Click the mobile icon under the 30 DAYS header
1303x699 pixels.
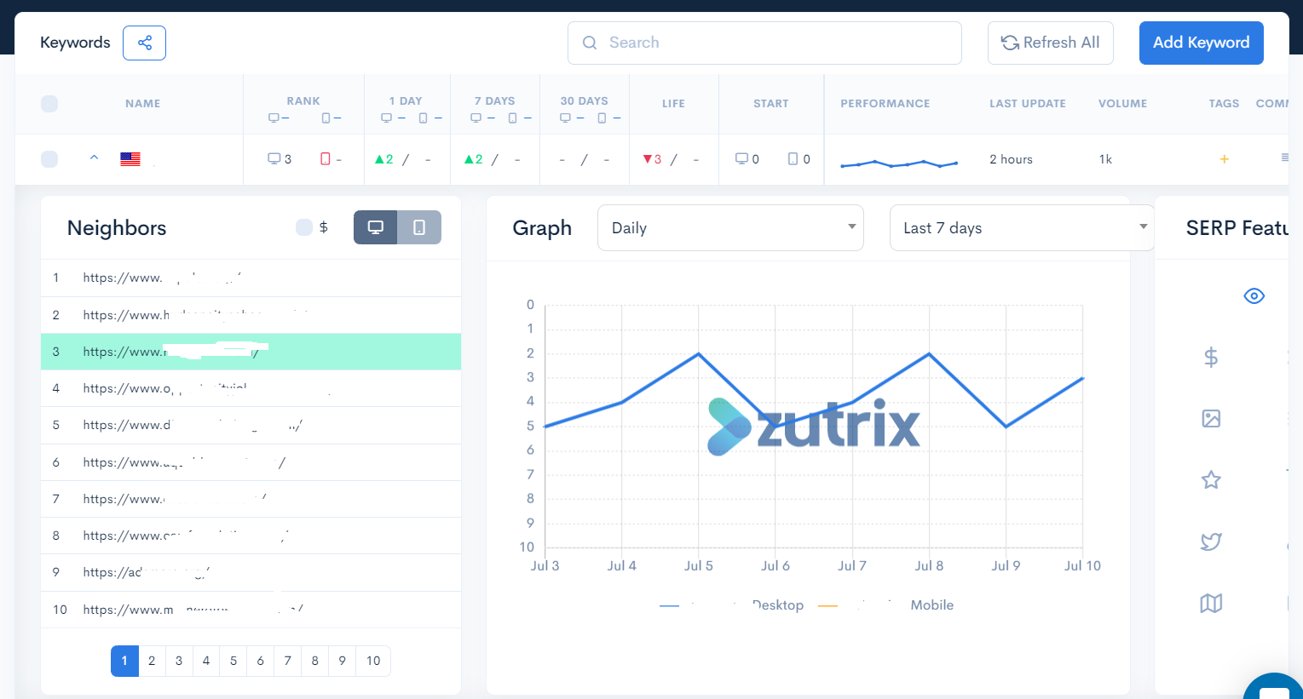pos(602,117)
